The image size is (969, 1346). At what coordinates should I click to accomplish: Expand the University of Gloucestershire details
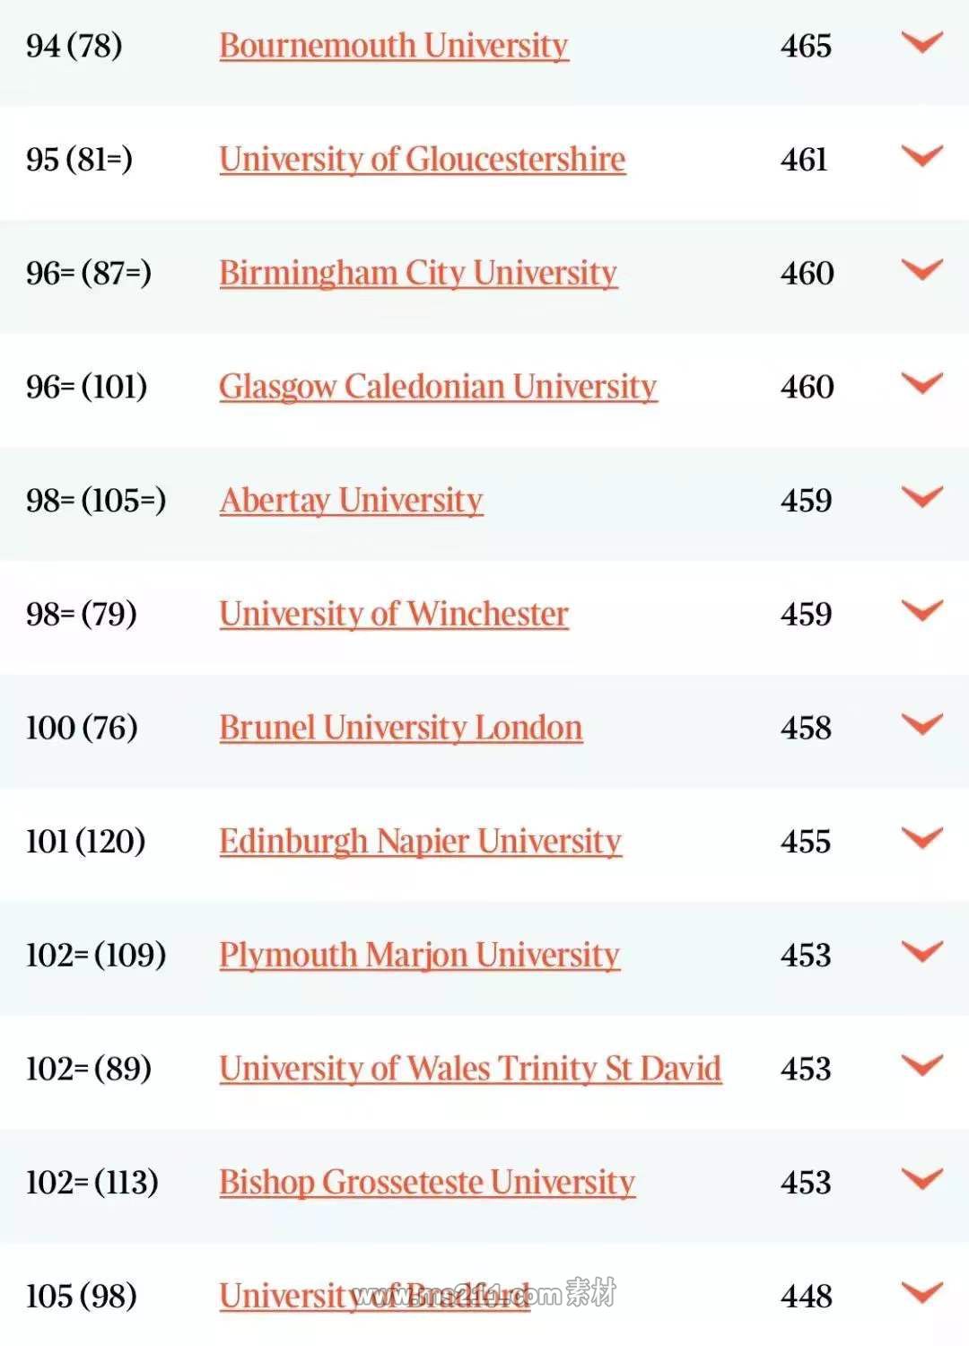pos(921,156)
